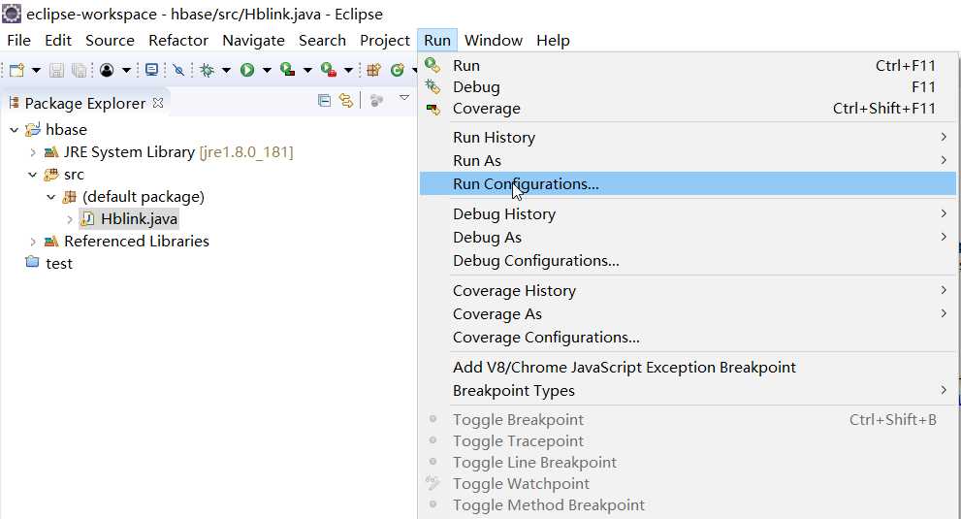Open the Coverage toolbar dropdown arrow

point(307,70)
